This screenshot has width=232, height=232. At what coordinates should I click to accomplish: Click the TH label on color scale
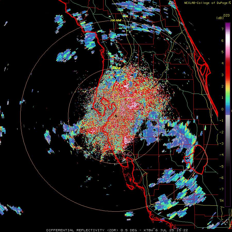pos(221,201)
